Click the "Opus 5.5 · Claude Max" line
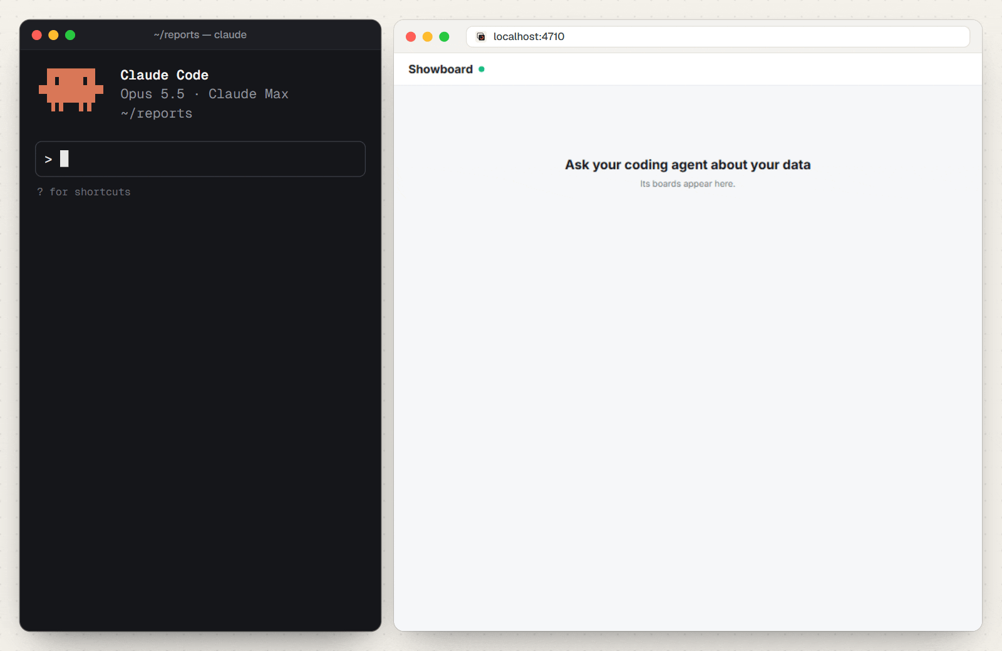Viewport: 1002px width, 651px height. click(204, 94)
